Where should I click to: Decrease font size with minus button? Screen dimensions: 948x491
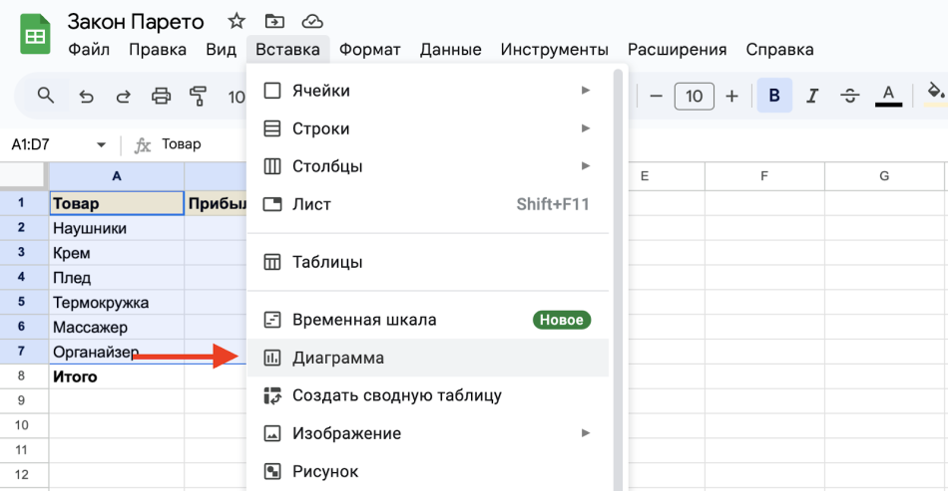pos(656,96)
